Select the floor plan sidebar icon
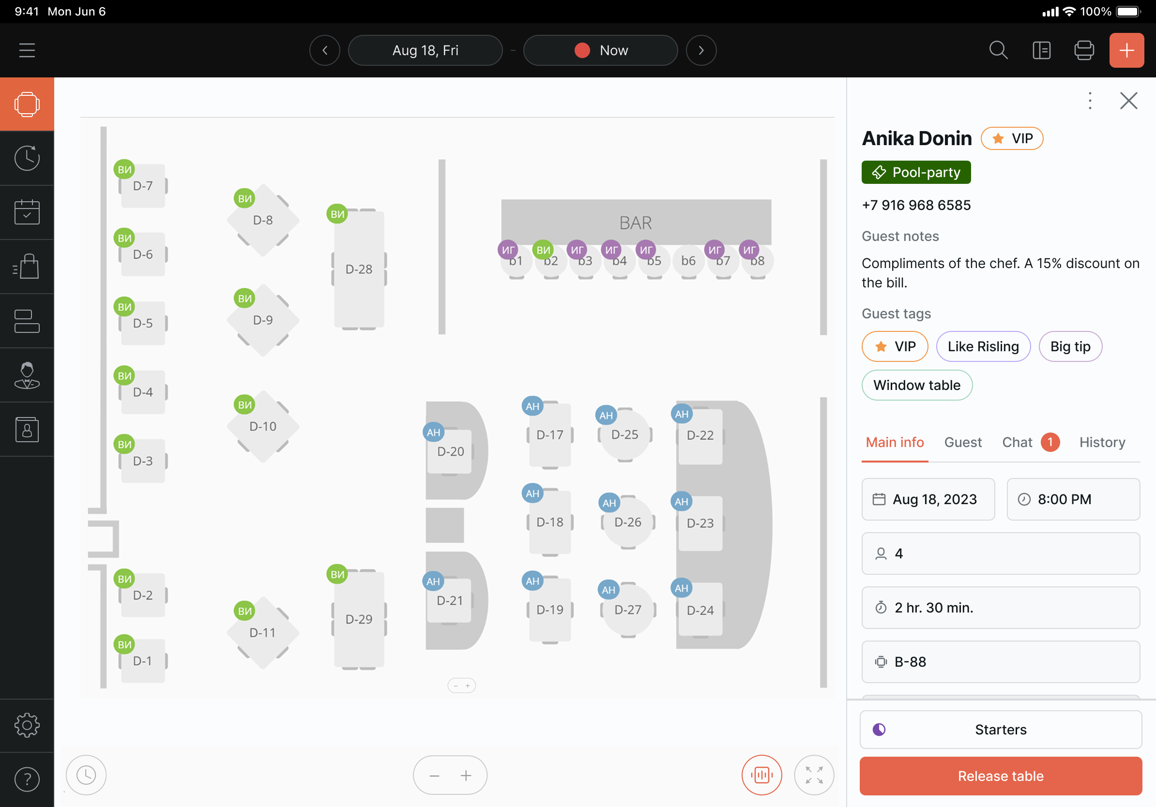Screen dimensions: 1156x807 [x=27, y=104]
